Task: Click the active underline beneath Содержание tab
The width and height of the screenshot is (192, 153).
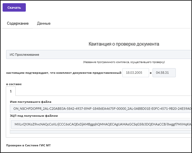Action: coord(18,28)
